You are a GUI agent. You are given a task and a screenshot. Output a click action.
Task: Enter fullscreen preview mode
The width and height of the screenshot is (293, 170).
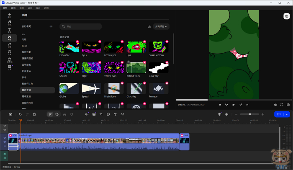pos(282,105)
